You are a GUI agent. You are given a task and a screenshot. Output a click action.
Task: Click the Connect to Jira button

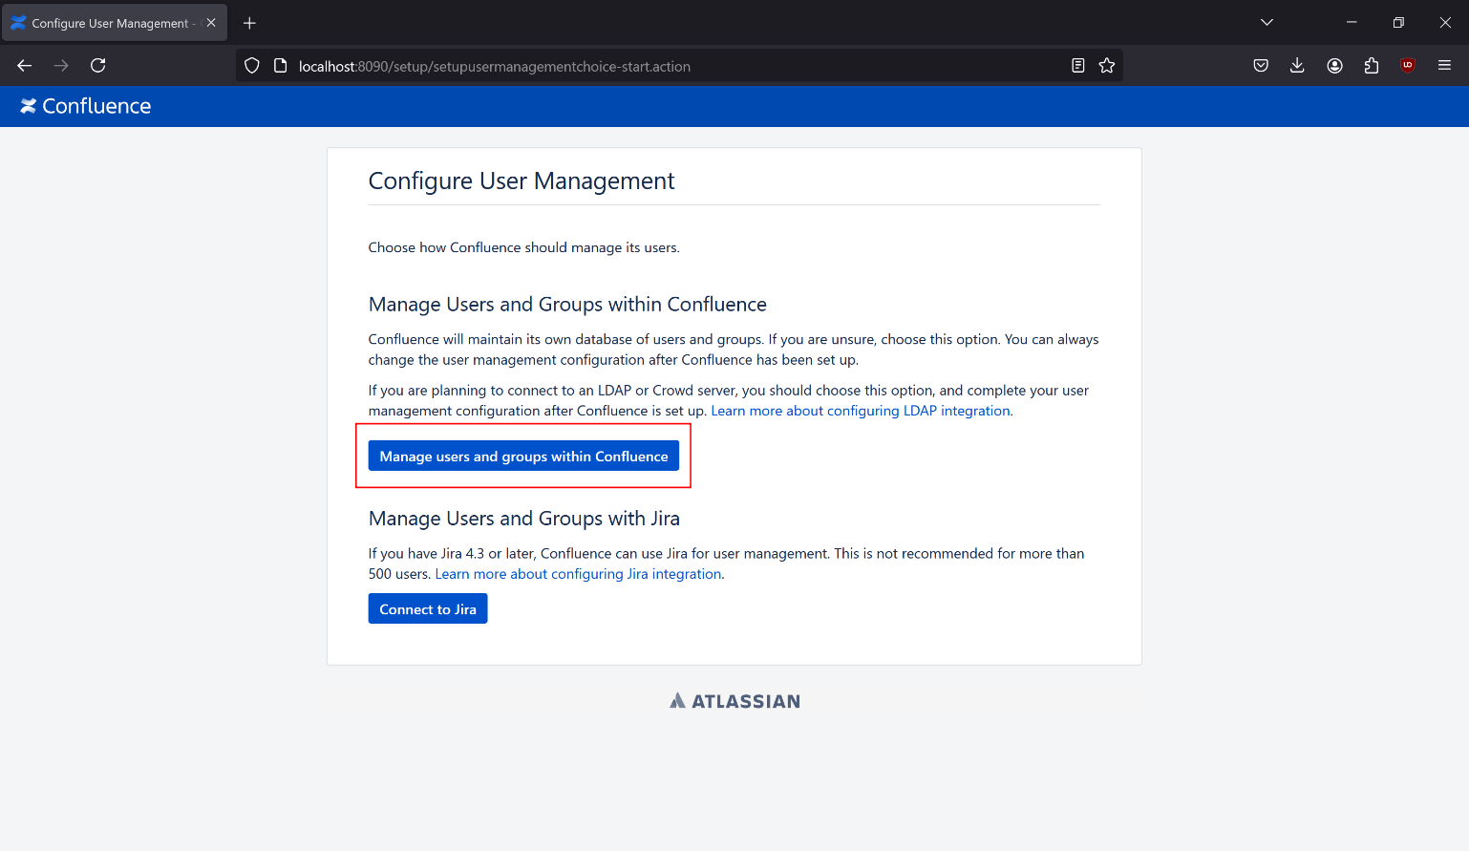point(428,608)
